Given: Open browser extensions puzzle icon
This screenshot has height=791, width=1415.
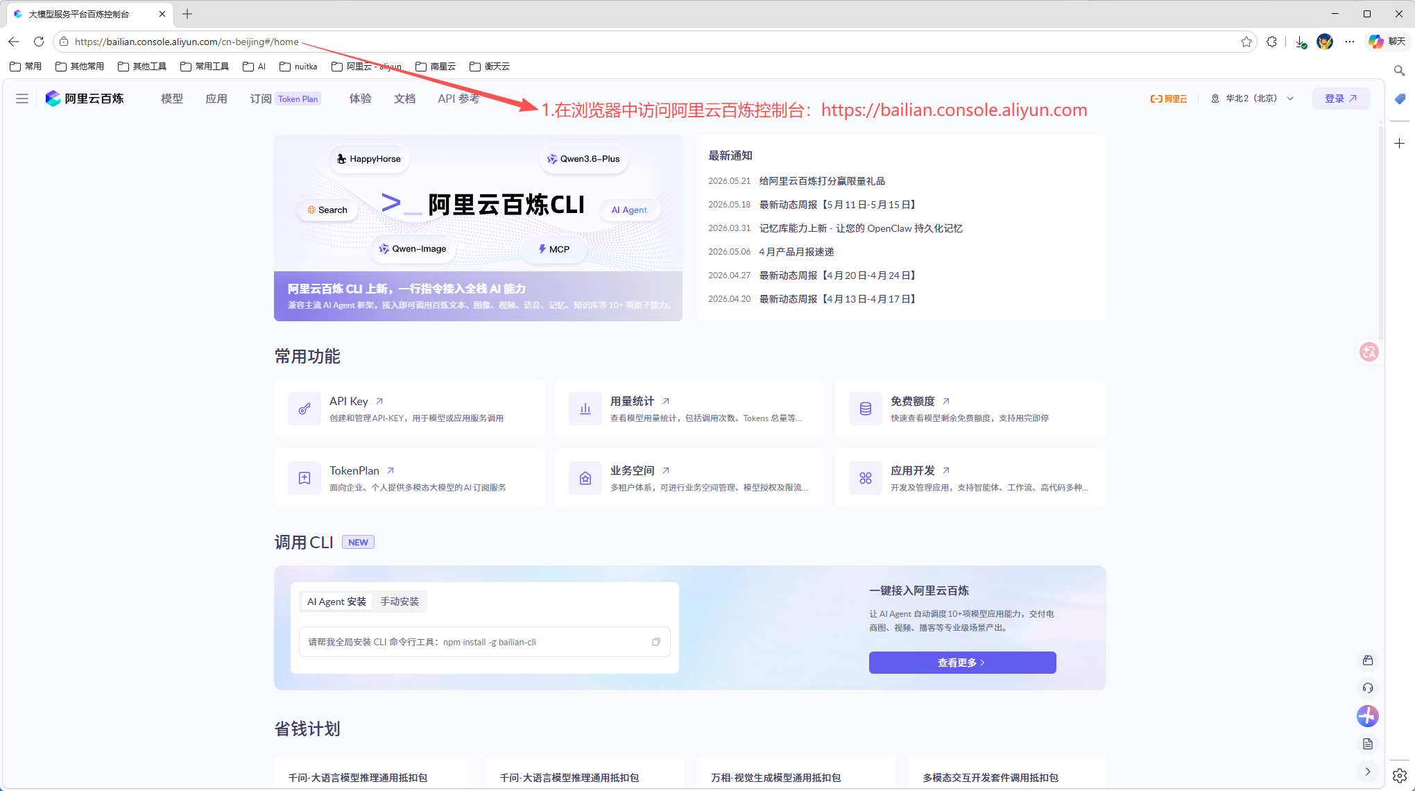Looking at the screenshot, I should (x=1271, y=42).
